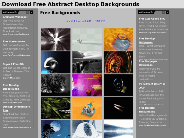
Task: Open Desktop Screensavers Free ad
Action: [x=16, y=109]
